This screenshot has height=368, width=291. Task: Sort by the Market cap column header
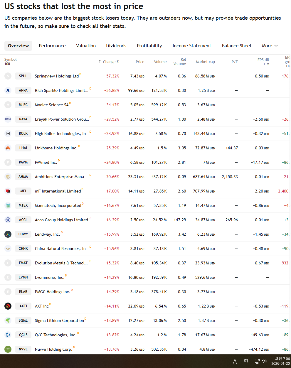click(x=205, y=62)
